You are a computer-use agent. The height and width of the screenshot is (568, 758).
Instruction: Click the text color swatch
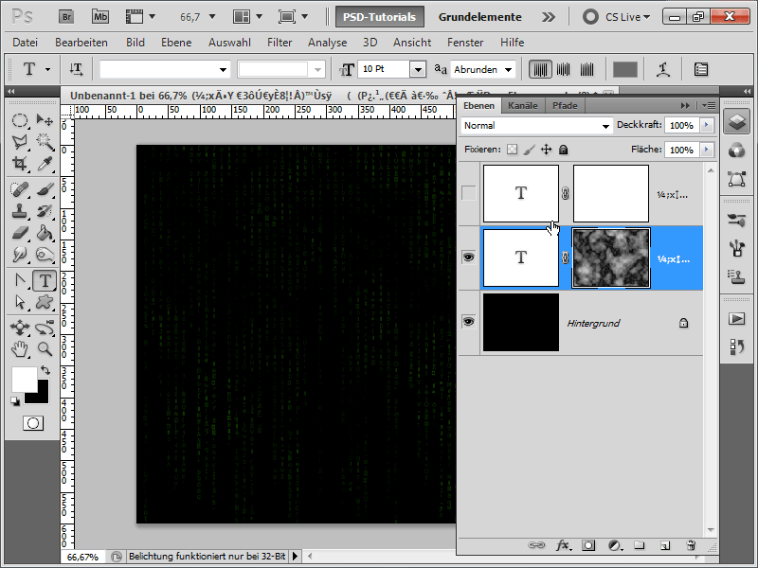pos(625,69)
